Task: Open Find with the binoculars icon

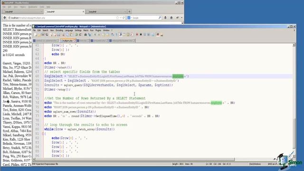Action: (x=85, y=35)
